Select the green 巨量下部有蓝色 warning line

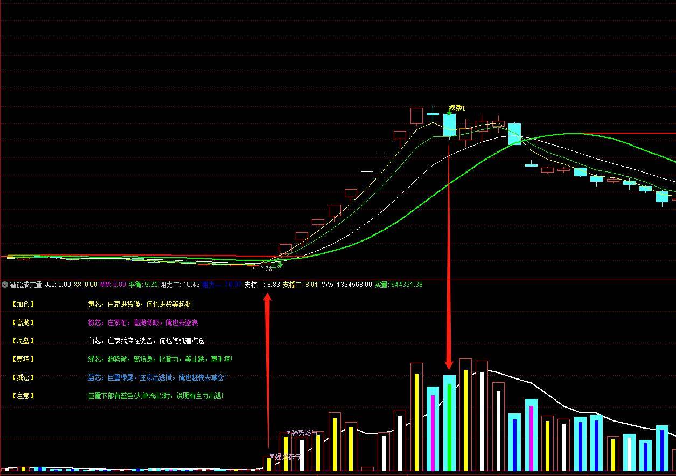156,396
